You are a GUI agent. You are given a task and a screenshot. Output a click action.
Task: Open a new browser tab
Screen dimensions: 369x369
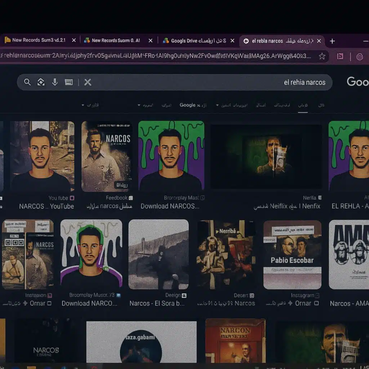tap(332, 41)
